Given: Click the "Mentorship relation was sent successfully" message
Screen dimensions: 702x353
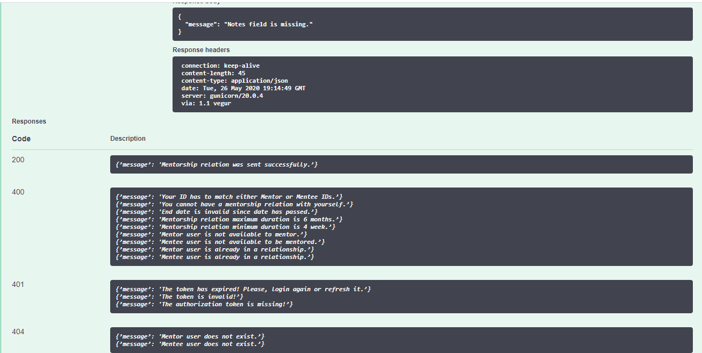Looking at the screenshot, I should point(217,164).
